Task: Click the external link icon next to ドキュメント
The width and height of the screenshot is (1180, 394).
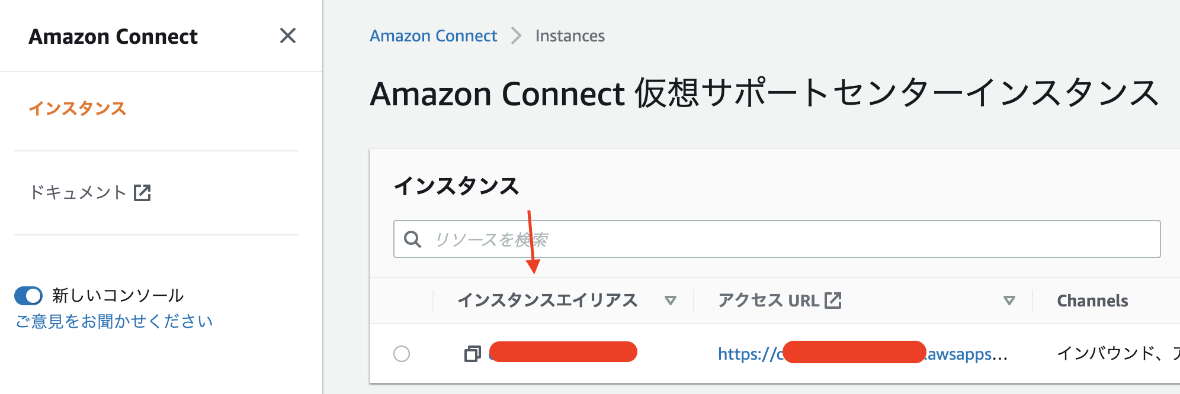Action: click(142, 192)
